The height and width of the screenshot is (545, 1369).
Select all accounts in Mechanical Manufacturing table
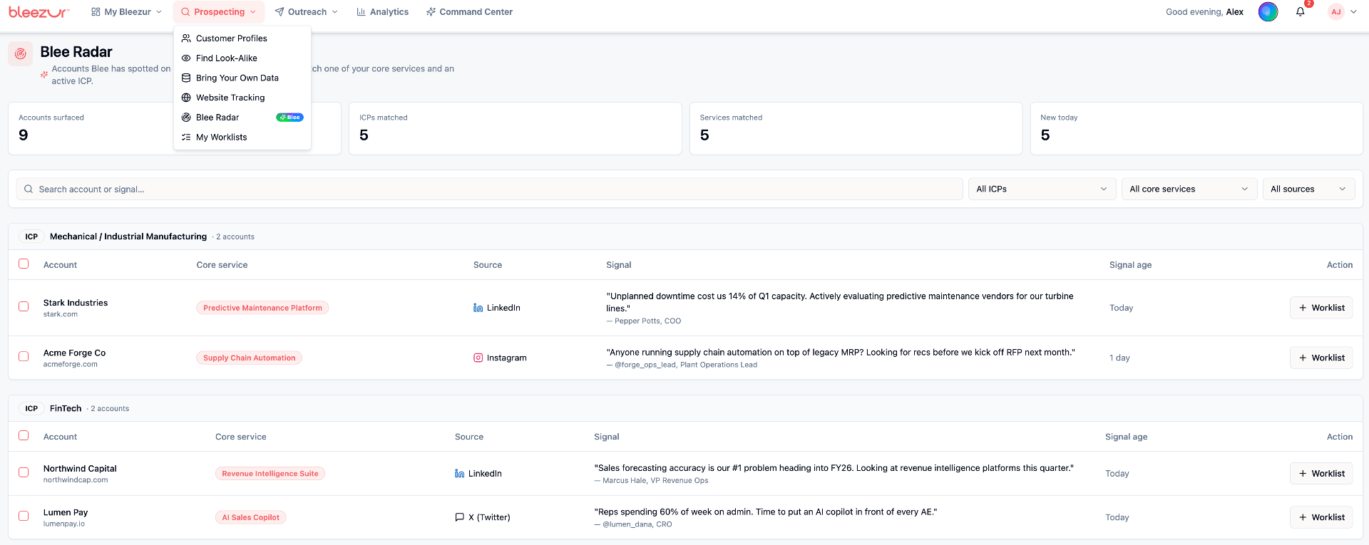(x=24, y=264)
